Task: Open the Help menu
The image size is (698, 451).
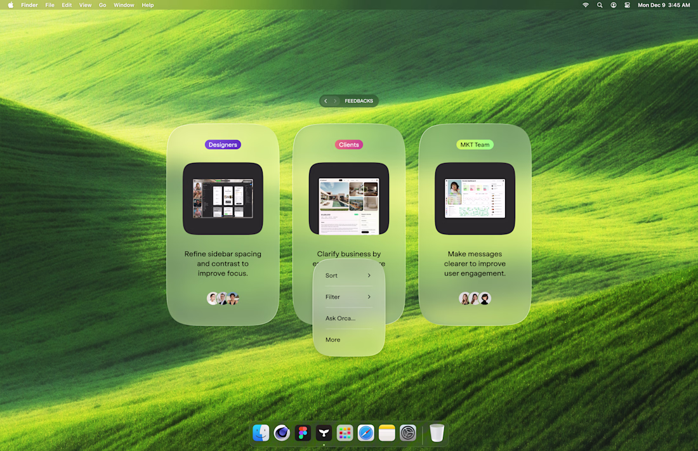Action: coord(148,5)
